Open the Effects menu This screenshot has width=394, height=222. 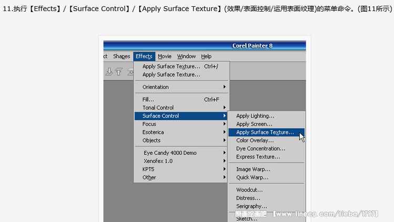[x=144, y=56]
